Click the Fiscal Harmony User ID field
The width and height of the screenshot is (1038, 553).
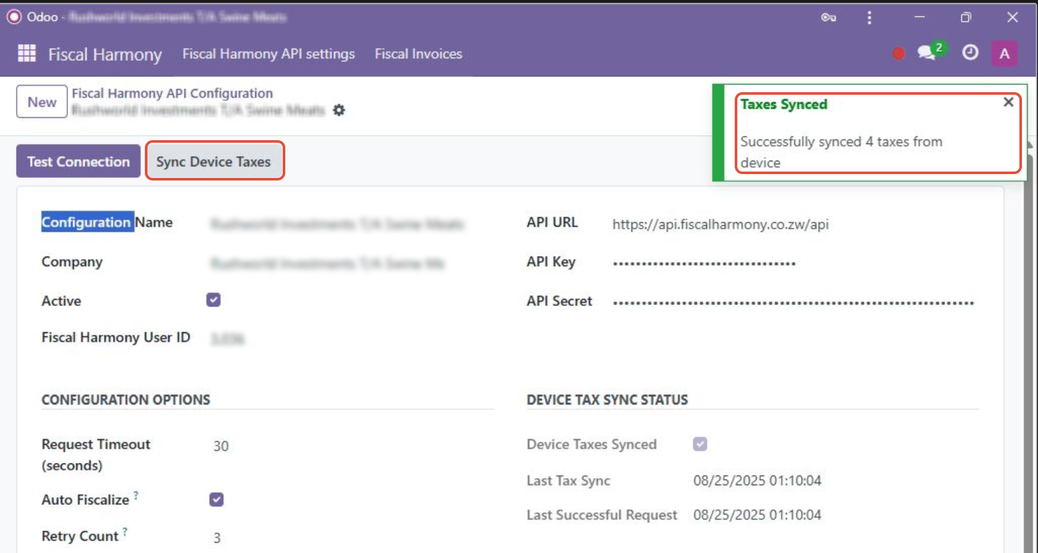pos(228,339)
